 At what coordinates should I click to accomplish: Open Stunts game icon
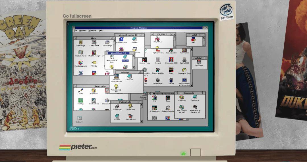point(171,71)
